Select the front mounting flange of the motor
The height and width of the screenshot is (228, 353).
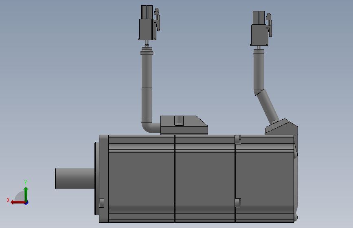[104, 179]
